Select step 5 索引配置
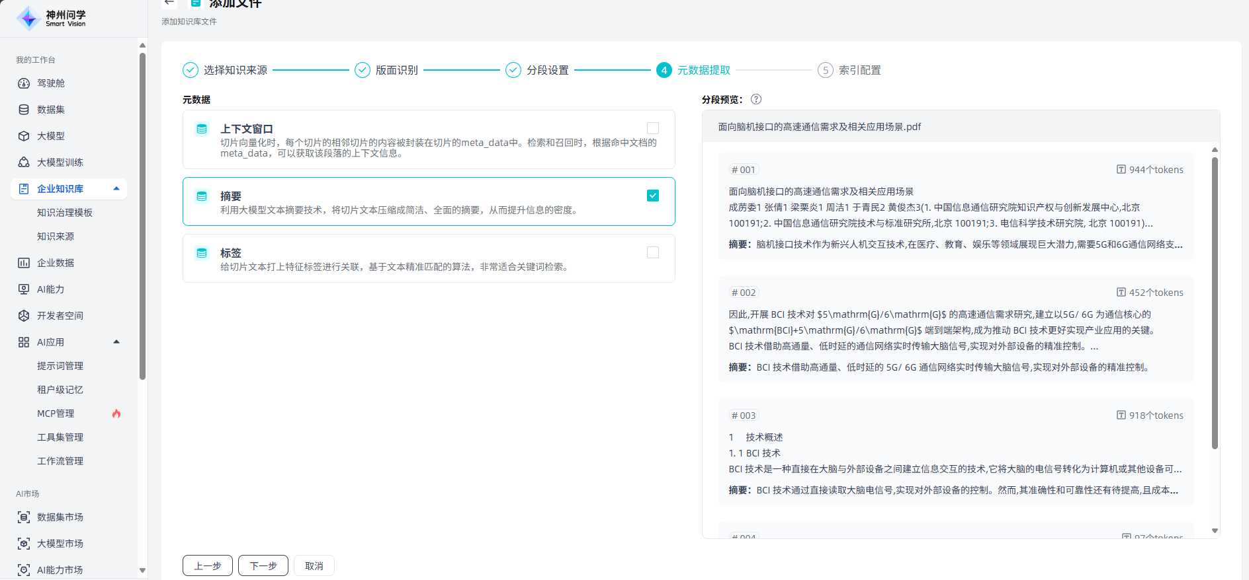The height and width of the screenshot is (580, 1249). pos(849,70)
